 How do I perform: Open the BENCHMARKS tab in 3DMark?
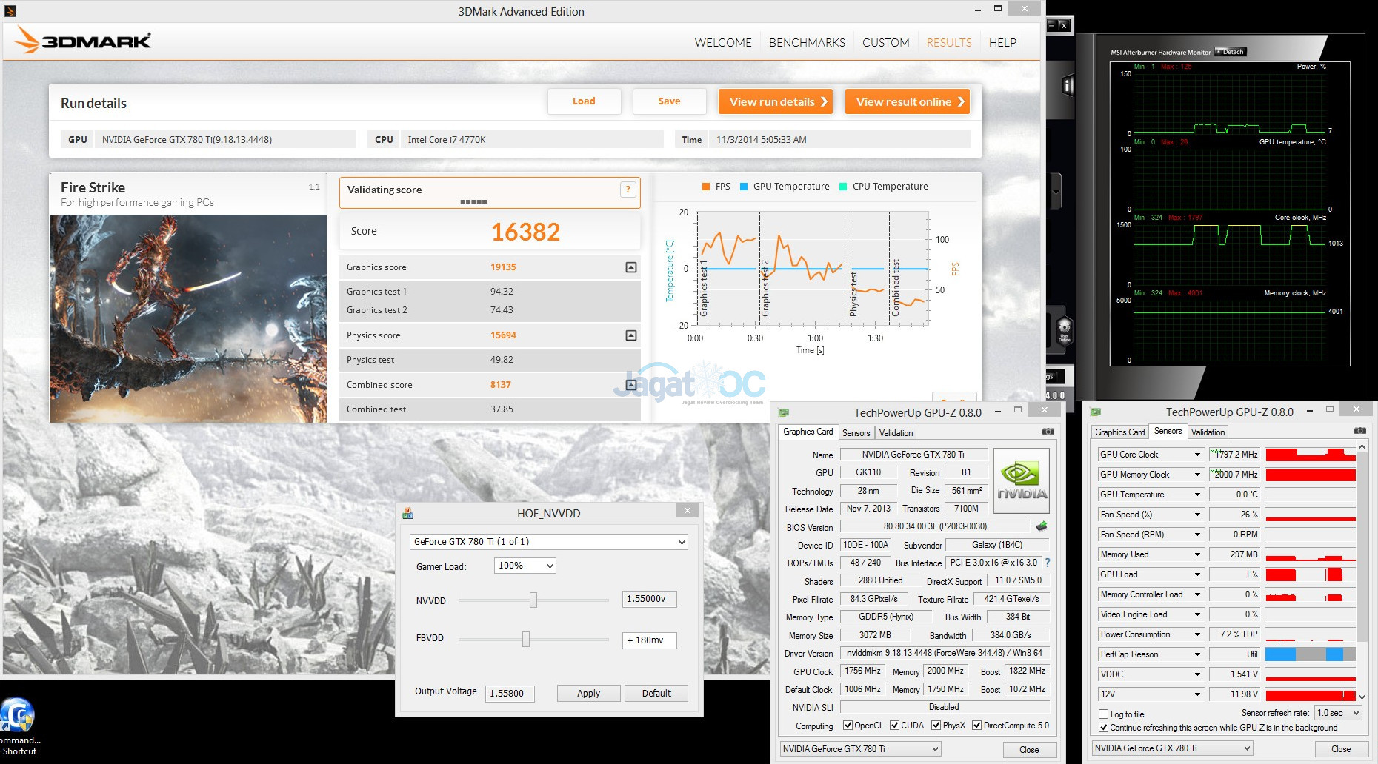tap(807, 43)
